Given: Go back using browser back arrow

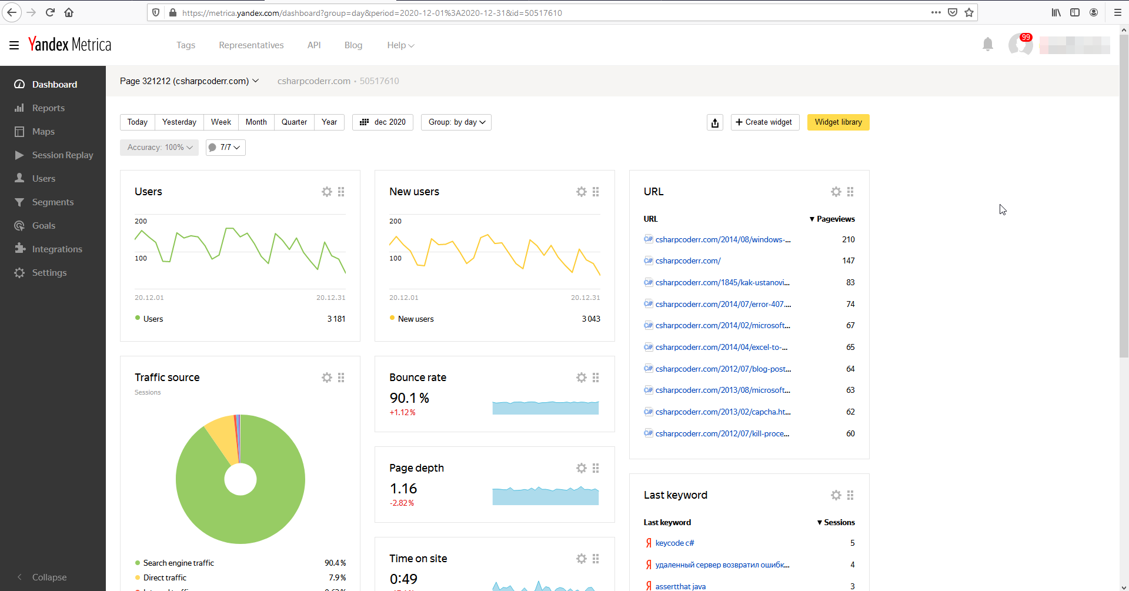Looking at the screenshot, I should pyautogui.click(x=12, y=12).
